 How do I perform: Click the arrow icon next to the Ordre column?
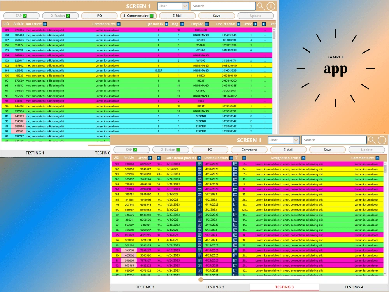(150, 158)
